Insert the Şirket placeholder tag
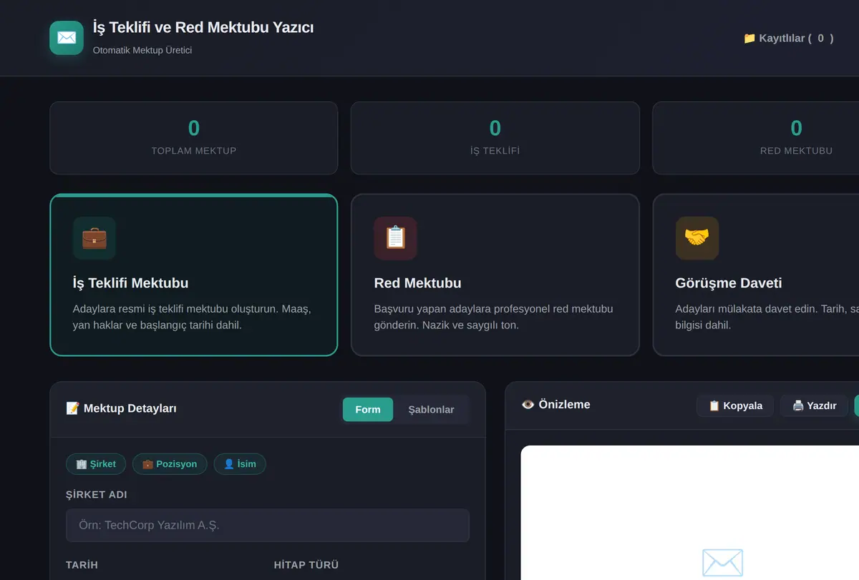 point(96,463)
